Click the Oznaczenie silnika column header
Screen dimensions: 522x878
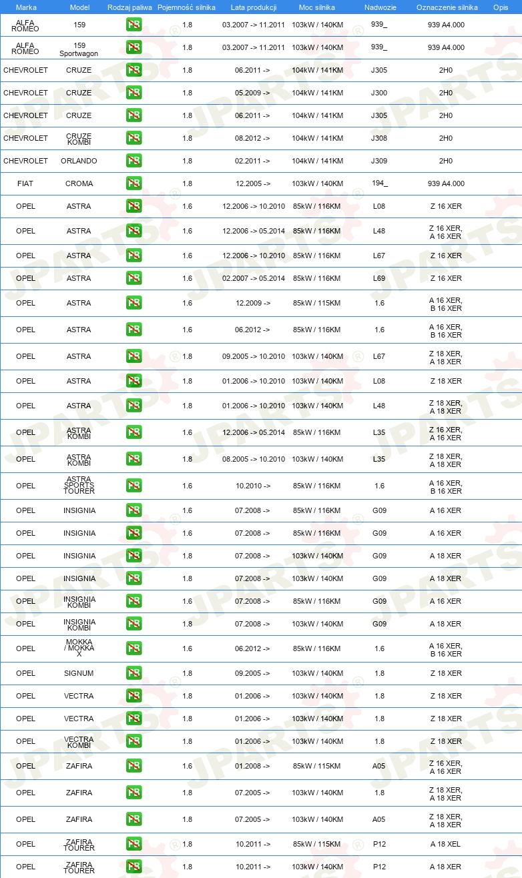[447, 7]
